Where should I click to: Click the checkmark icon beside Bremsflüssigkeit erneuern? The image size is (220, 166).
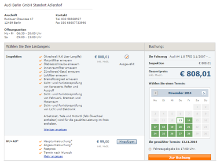tap(40, 79)
